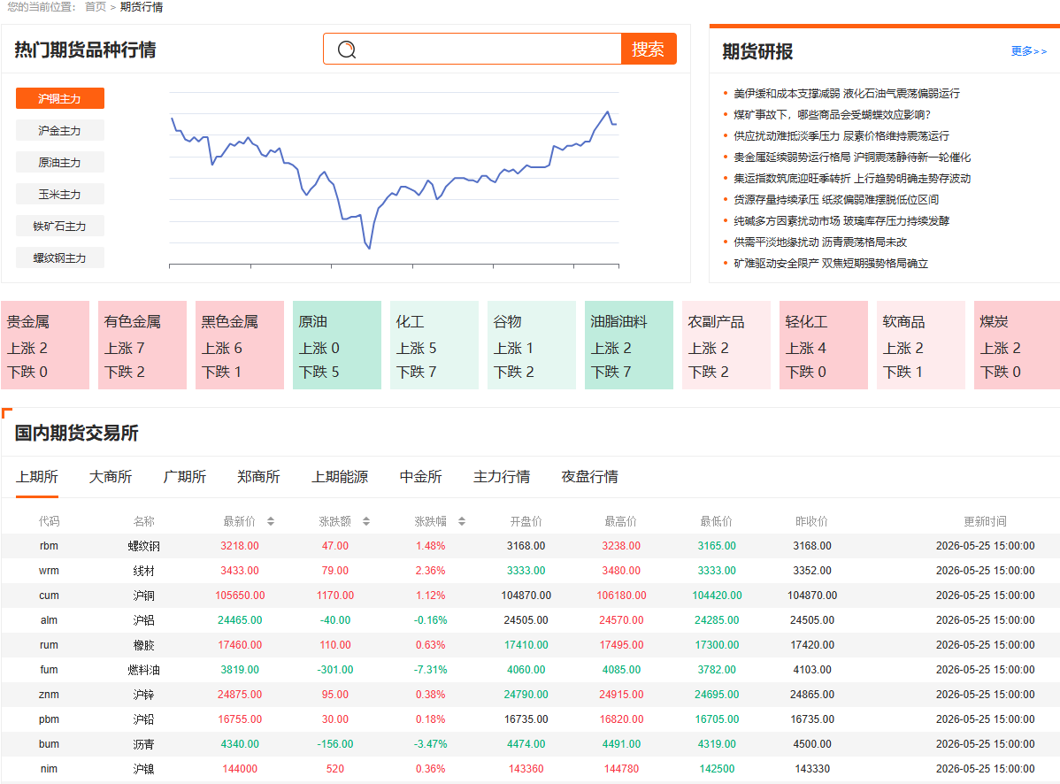Open the 大商所 exchange tab
Viewport: 1060px width, 784px height.
[111, 476]
